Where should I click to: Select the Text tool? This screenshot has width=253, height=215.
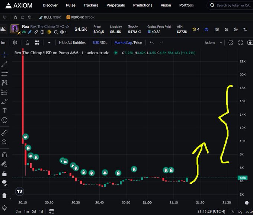4,111
